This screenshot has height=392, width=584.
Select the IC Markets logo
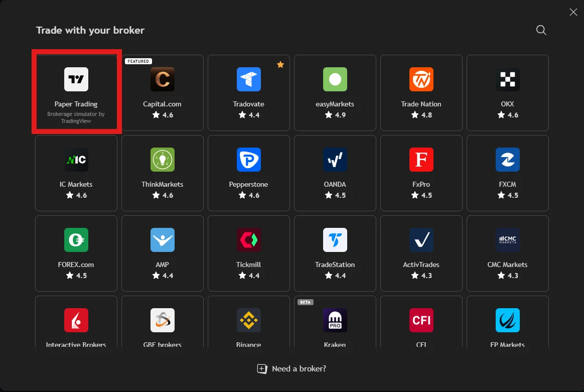click(x=76, y=160)
